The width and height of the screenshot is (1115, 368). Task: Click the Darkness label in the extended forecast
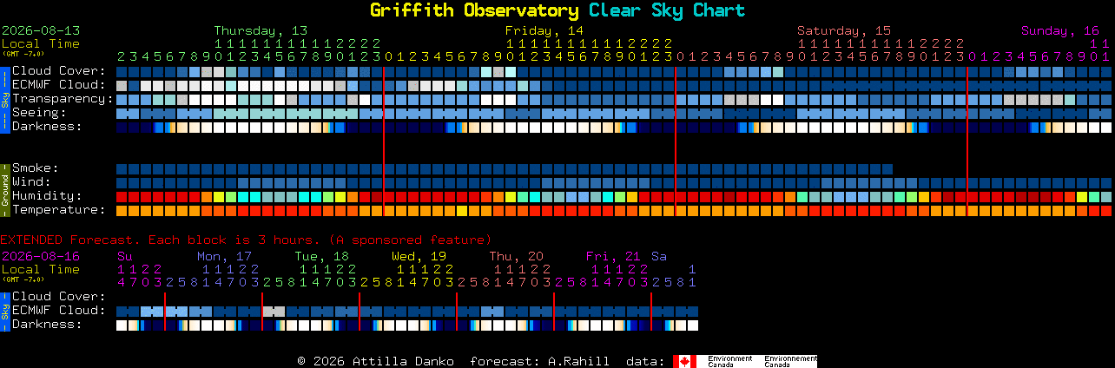pyautogui.click(x=47, y=324)
